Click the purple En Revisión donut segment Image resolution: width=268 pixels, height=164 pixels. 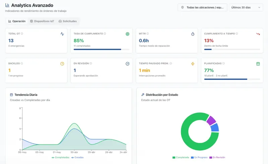pyautogui.click(x=211, y=120)
